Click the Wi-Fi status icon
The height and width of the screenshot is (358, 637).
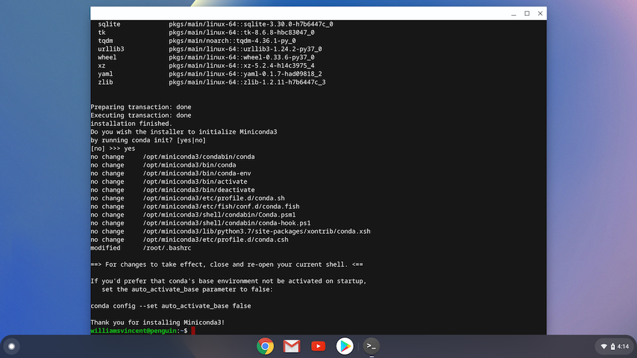tap(604, 347)
